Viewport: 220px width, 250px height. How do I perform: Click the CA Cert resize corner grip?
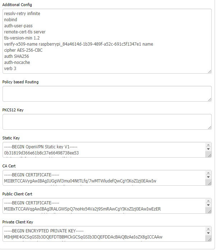(x=209, y=183)
